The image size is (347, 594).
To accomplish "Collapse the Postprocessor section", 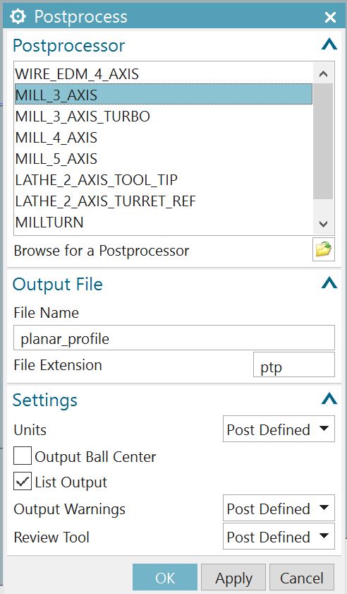I will pyautogui.click(x=329, y=44).
